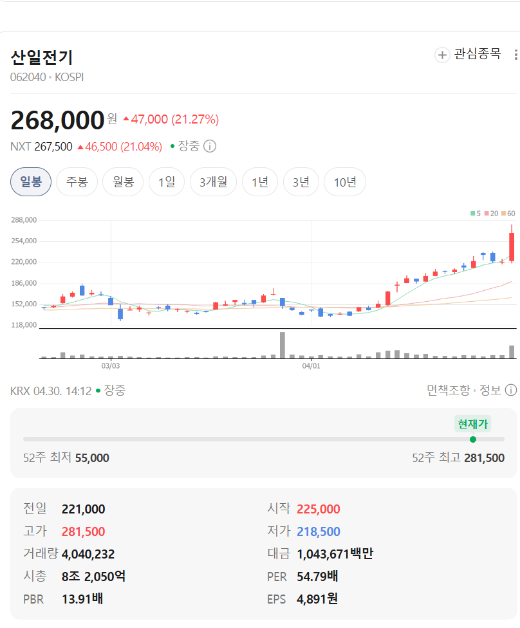Click the KRX 04.30. 14:12 timestamp
Screen dimensions: 520x628
51,391
